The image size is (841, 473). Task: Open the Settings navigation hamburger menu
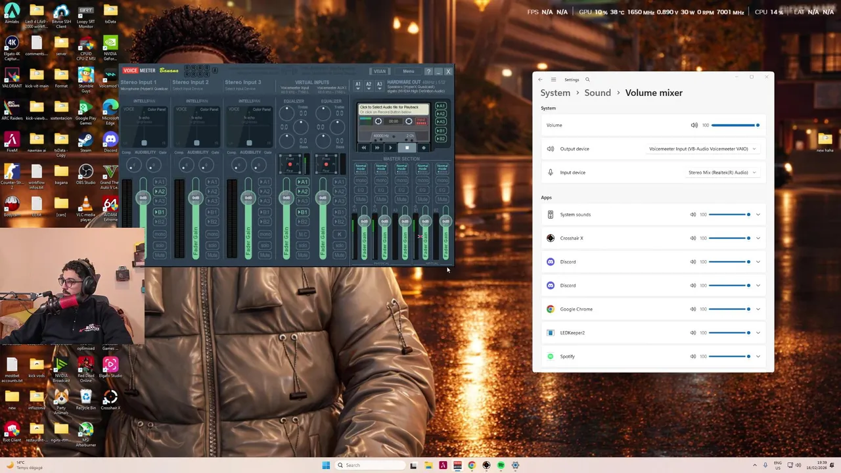point(553,79)
